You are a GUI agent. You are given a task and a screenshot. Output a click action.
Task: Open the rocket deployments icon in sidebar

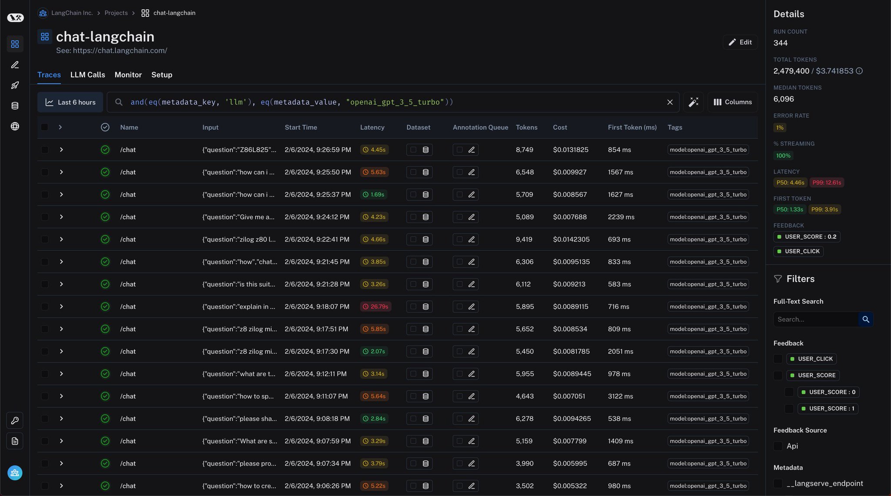click(15, 85)
